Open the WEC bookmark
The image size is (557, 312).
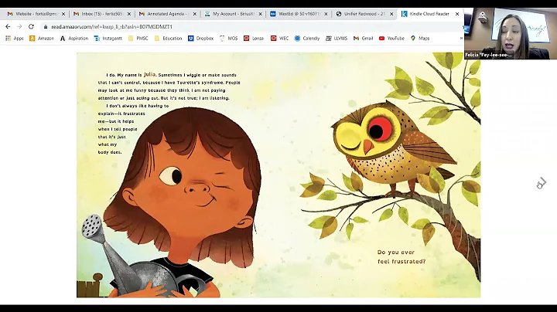pyautogui.click(x=279, y=39)
